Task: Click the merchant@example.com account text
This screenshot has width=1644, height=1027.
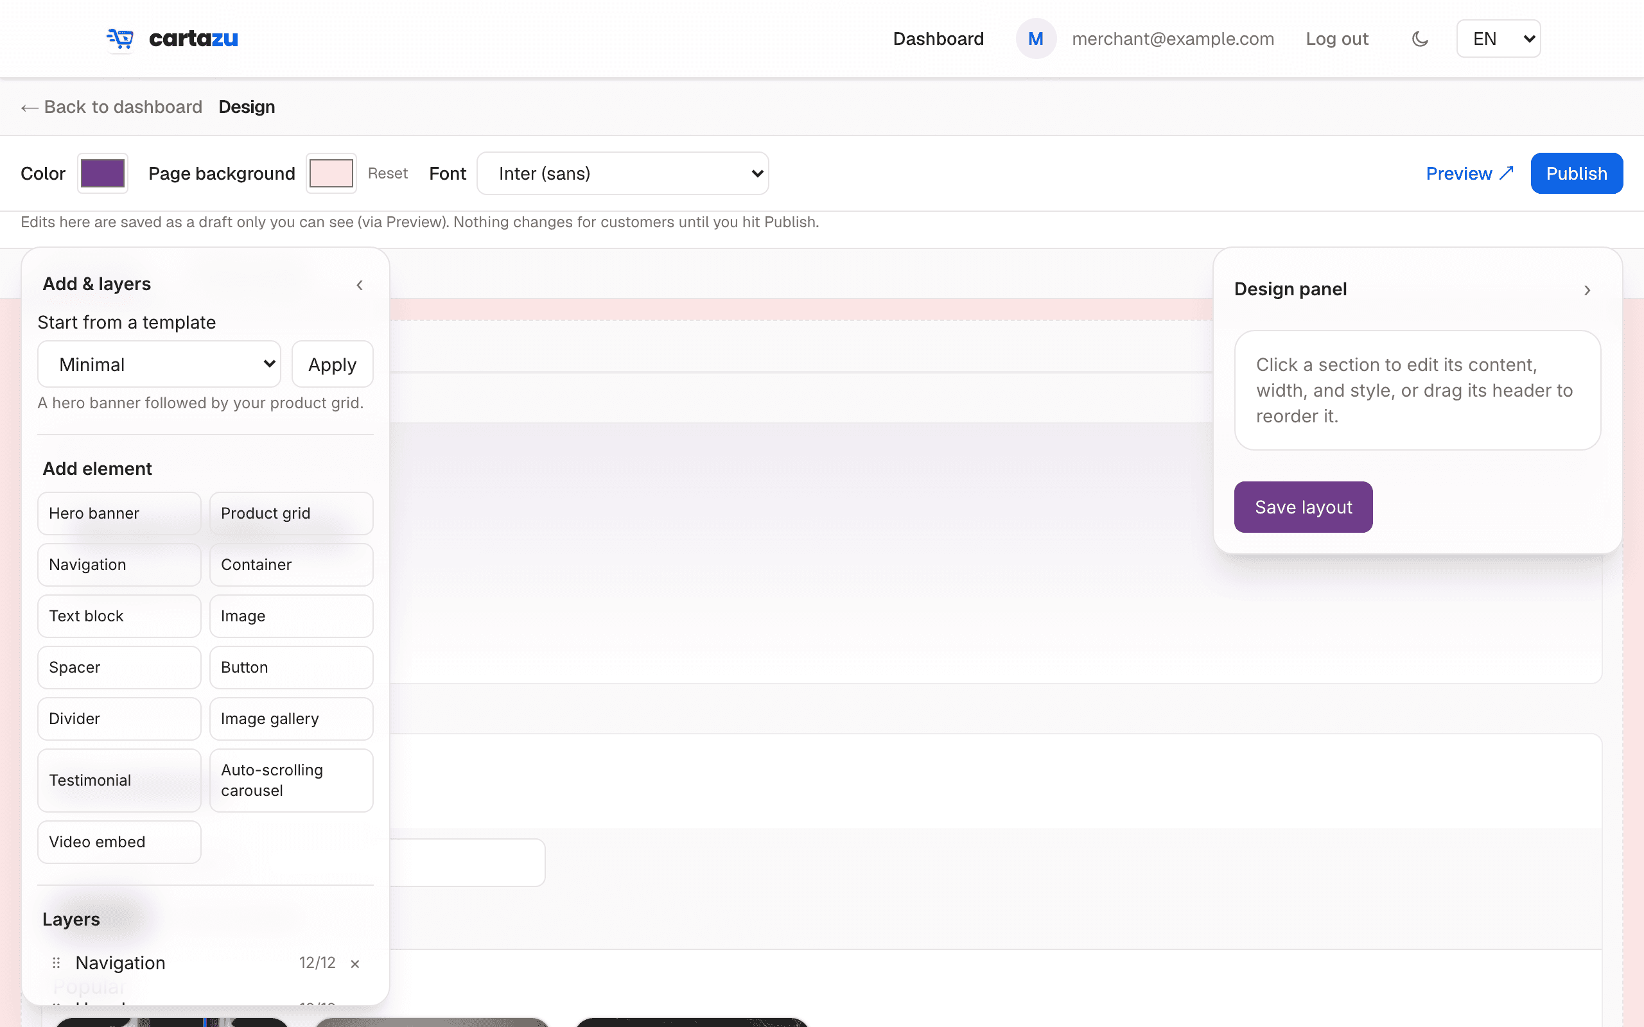Action: (1173, 39)
